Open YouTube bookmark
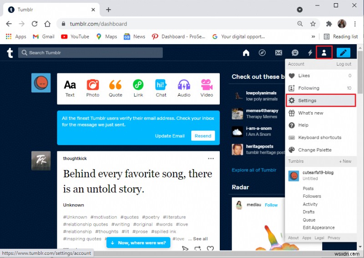This screenshot has height=258, width=364. [75, 36]
